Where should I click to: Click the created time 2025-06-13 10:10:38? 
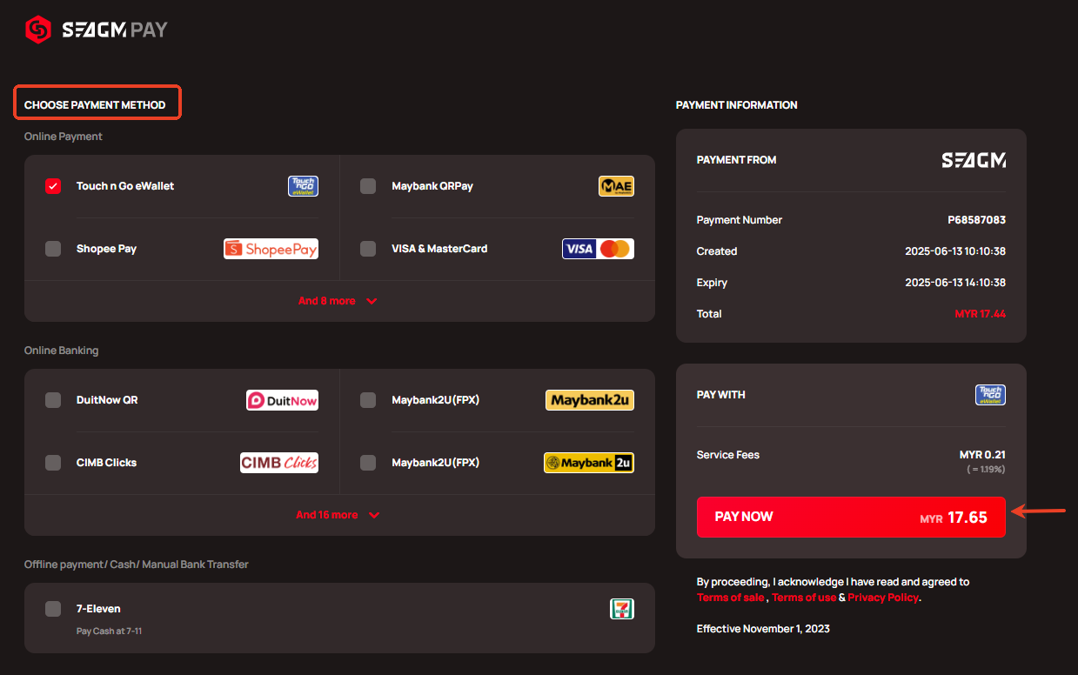click(x=955, y=251)
